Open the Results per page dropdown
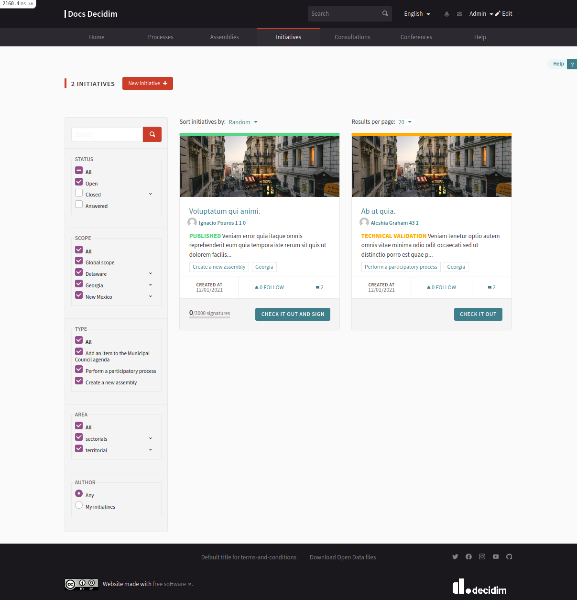The width and height of the screenshot is (577, 600). (404, 122)
